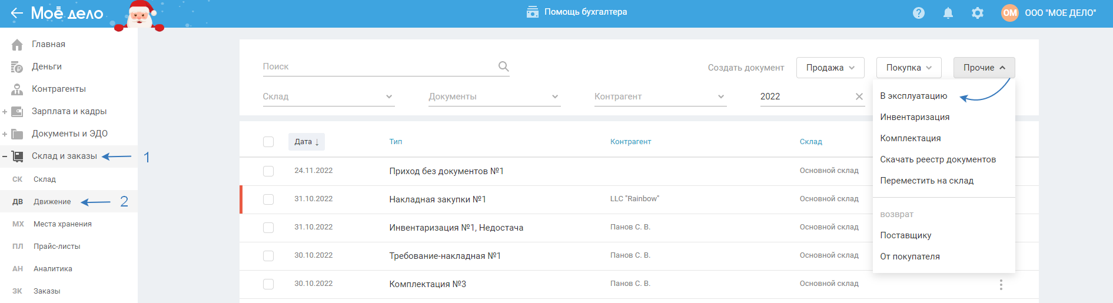Screen dimensions: 1113x303
Task: Open the Продажа dropdown
Action: [x=830, y=68]
